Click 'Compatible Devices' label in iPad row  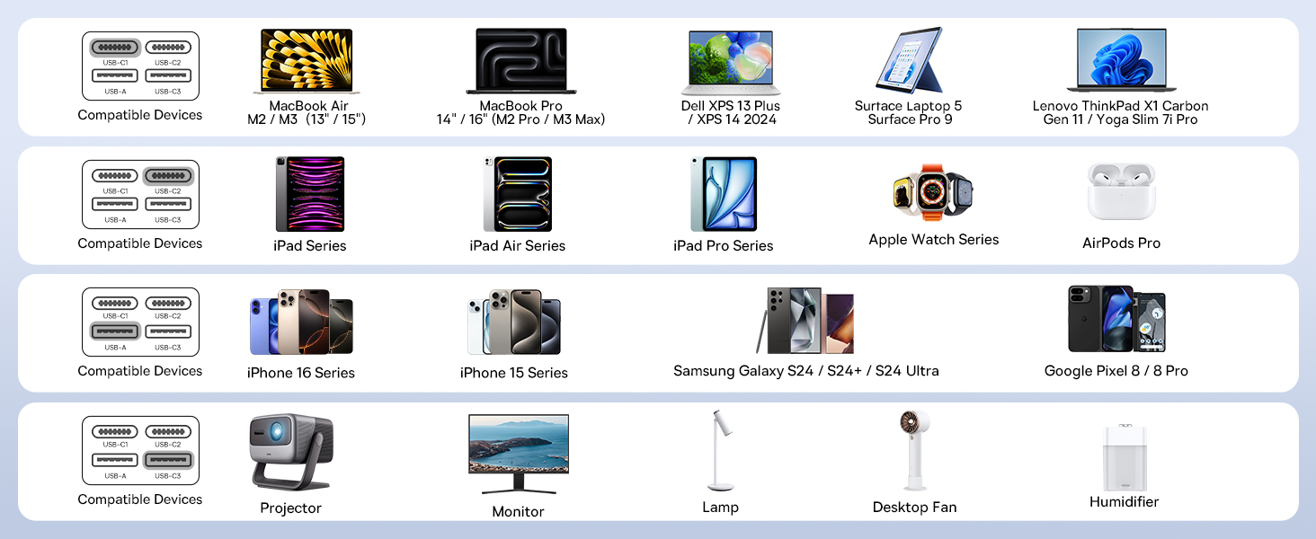[x=140, y=243]
